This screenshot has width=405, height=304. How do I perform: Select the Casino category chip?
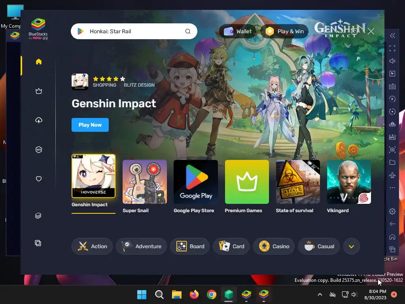pos(274,246)
